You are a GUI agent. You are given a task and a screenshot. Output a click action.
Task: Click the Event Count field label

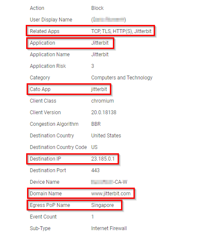43,217
